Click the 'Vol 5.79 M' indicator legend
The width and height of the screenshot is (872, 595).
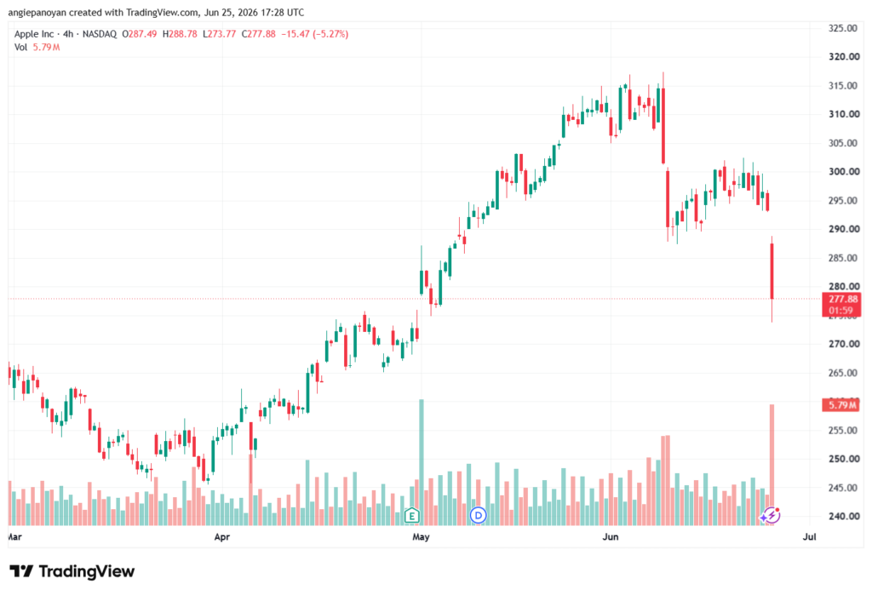pyautogui.click(x=37, y=48)
